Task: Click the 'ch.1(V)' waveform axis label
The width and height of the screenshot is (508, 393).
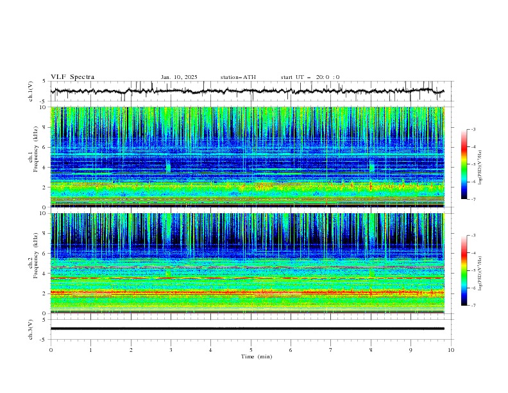Action: click(x=31, y=91)
